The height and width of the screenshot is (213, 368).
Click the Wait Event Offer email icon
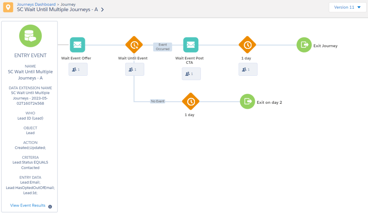click(77, 45)
